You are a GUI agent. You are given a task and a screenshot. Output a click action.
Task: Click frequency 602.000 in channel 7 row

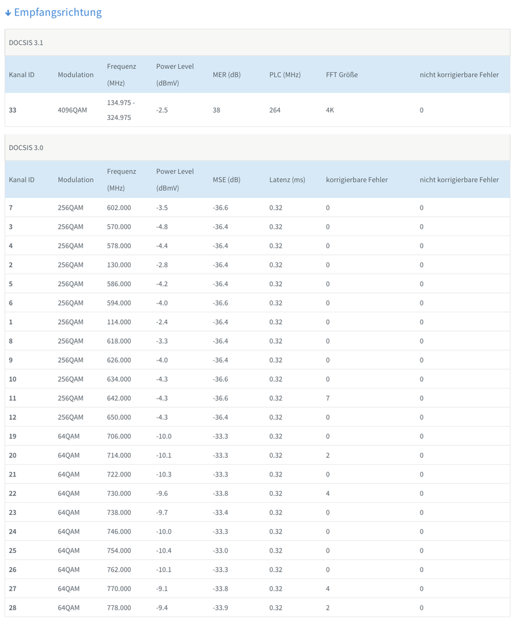tap(119, 208)
